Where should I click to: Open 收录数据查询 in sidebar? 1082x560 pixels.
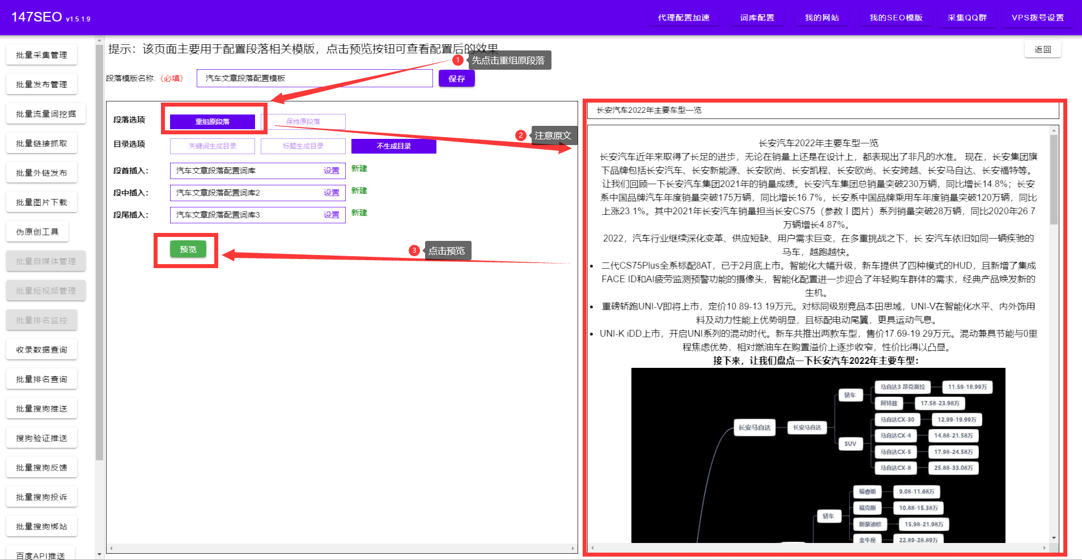pos(41,350)
